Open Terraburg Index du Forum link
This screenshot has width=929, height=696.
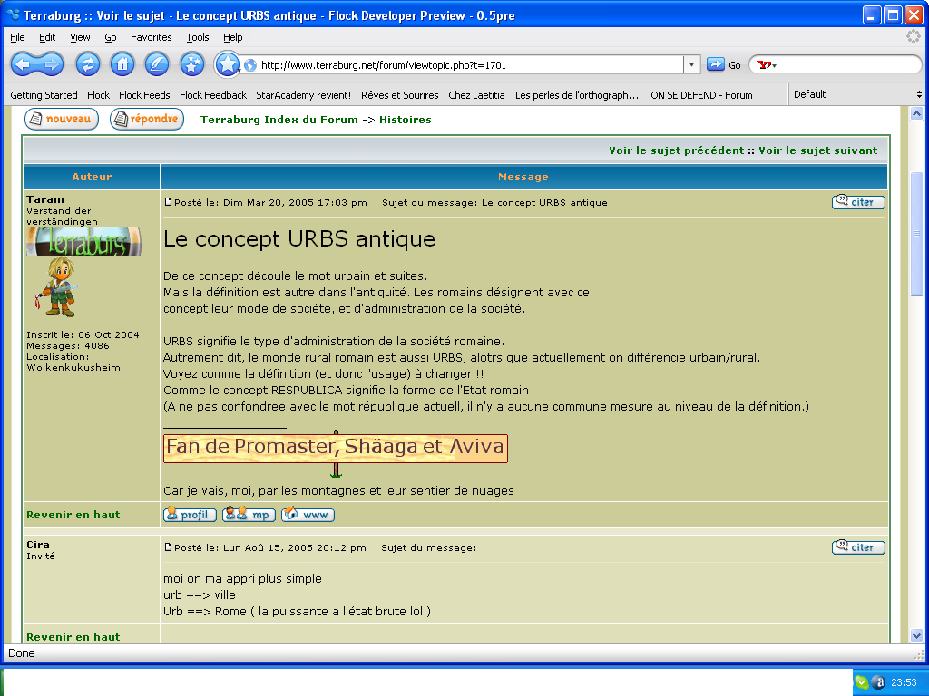click(x=279, y=120)
